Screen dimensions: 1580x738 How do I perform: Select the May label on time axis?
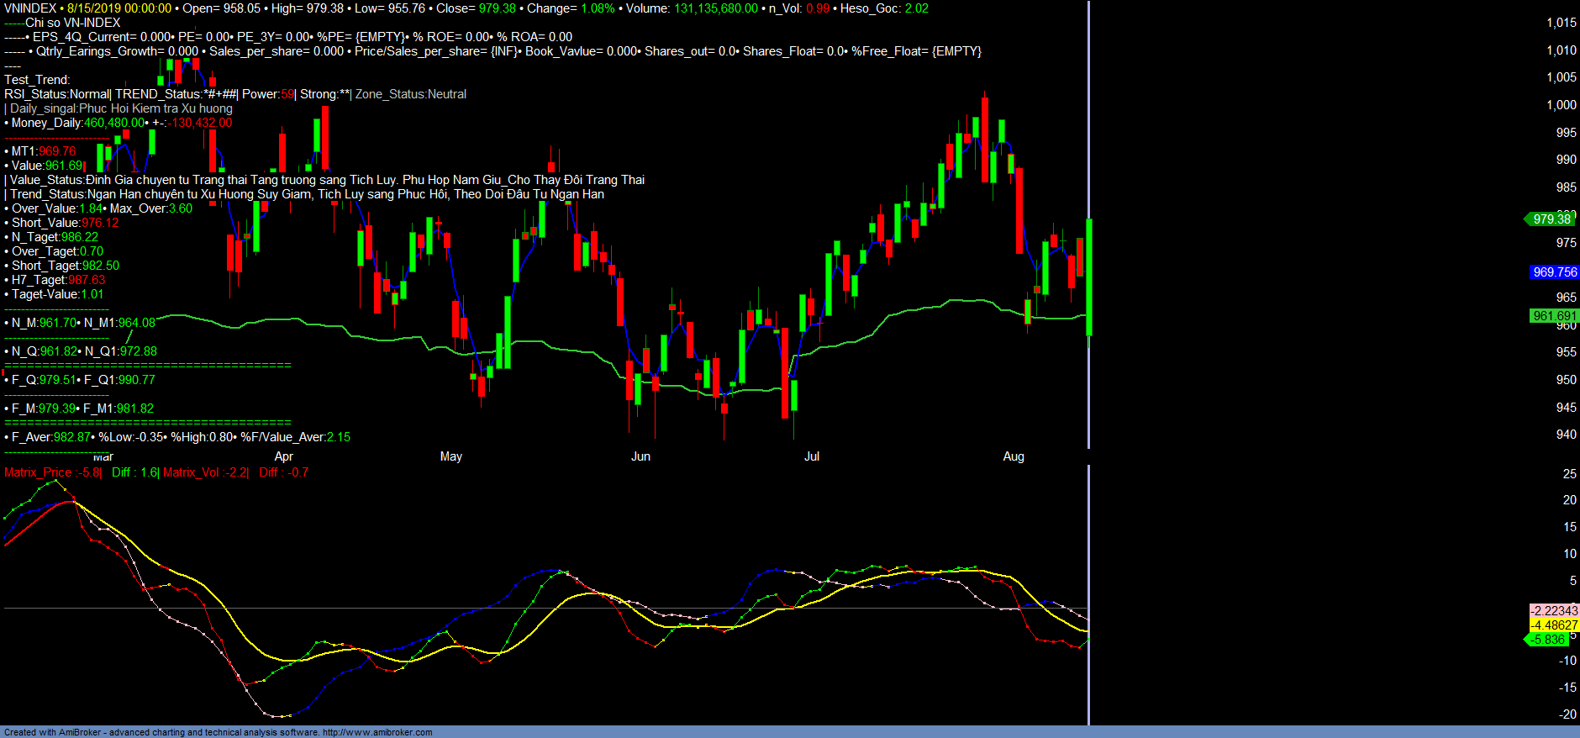(x=451, y=456)
